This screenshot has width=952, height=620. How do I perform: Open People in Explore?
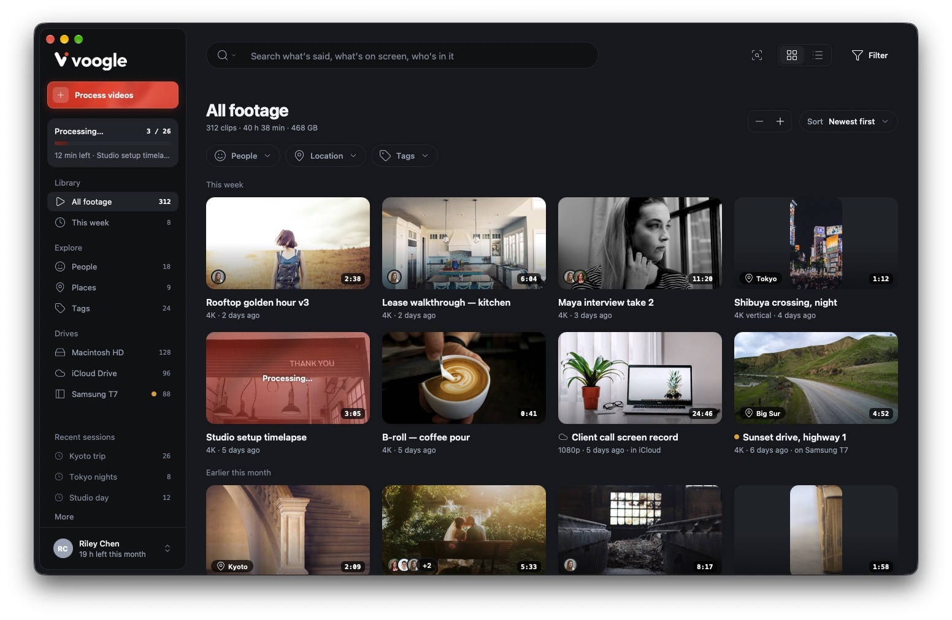pyautogui.click(x=113, y=267)
